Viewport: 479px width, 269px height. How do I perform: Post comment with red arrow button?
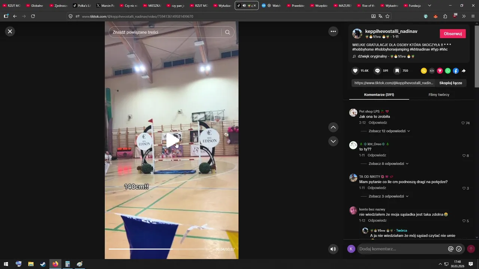tap(471, 249)
